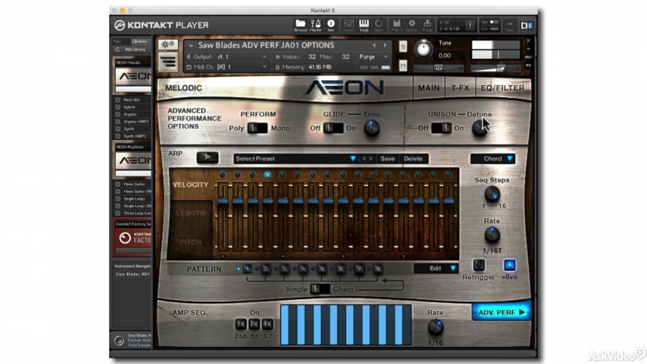Open the Output mixer section
This screenshot has width=647, height=364.
click(349, 25)
